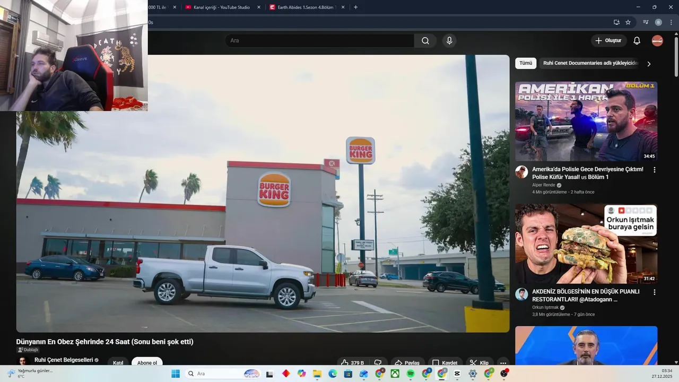Bookmark this page with the star icon

pyautogui.click(x=628, y=22)
